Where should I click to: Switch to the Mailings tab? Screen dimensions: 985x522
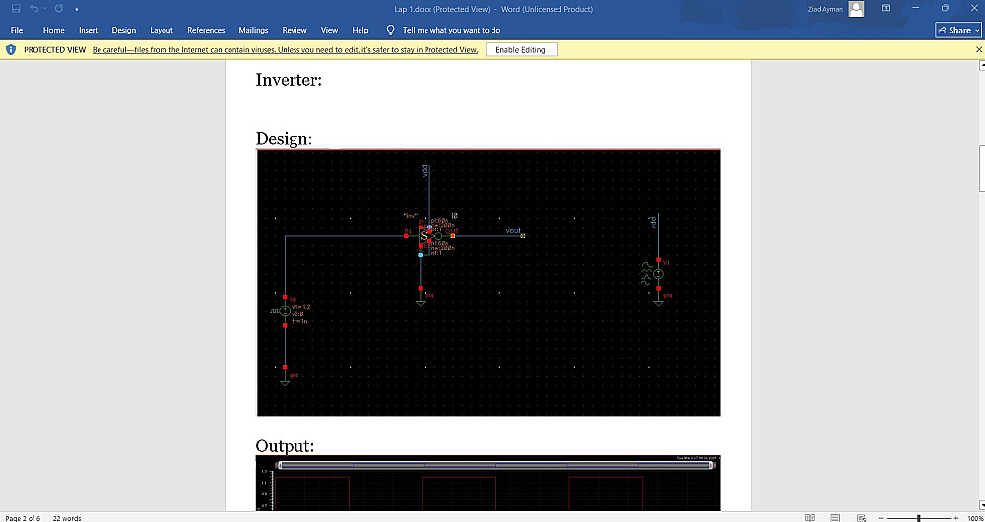[x=253, y=31]
